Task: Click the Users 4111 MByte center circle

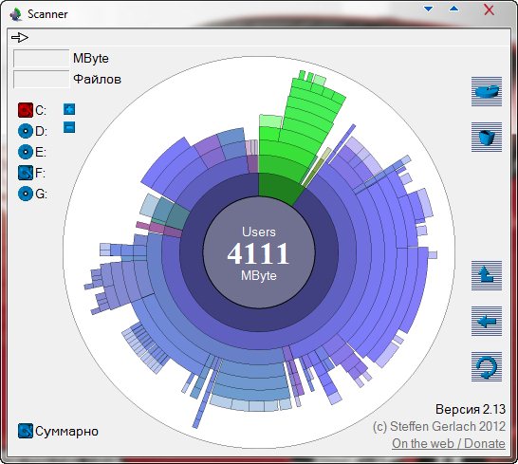Action: pyautogui.click(x=259, y=252)
